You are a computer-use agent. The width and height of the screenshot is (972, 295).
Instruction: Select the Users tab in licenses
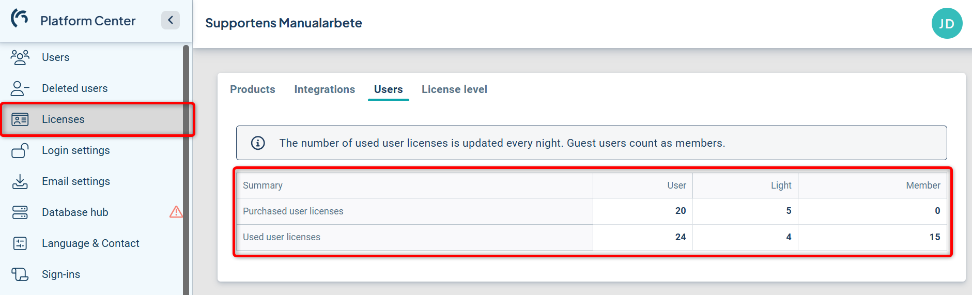pyautogui.click(x=388, y=89)
